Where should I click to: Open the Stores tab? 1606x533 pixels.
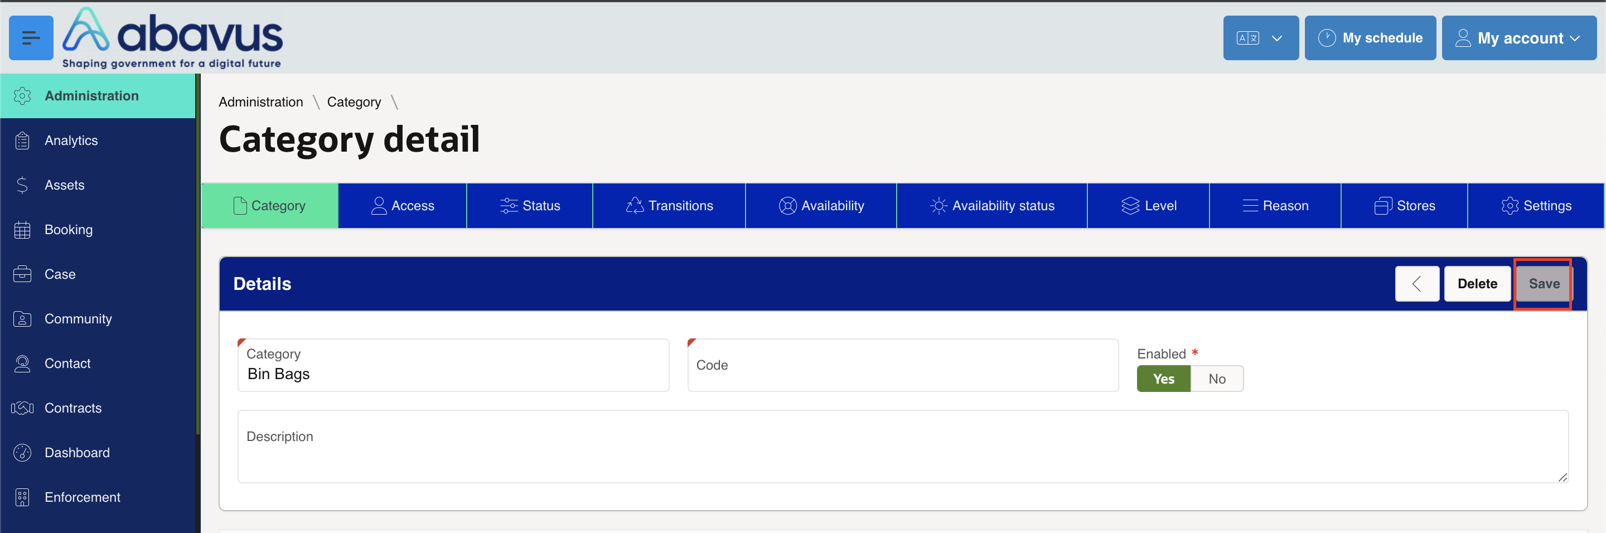click(1405, 206)
